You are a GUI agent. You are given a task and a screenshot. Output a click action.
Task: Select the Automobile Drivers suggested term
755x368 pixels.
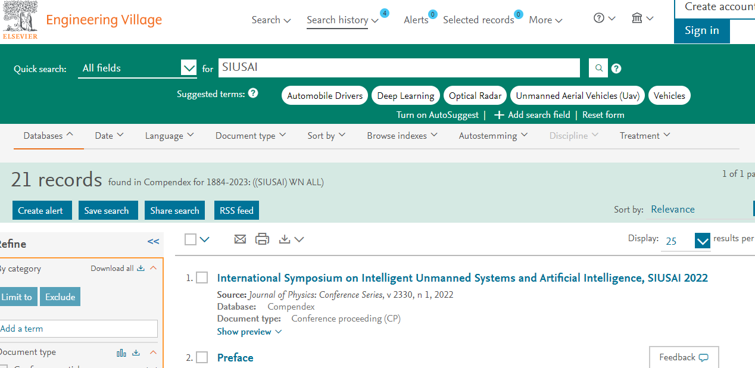[325, 95]
